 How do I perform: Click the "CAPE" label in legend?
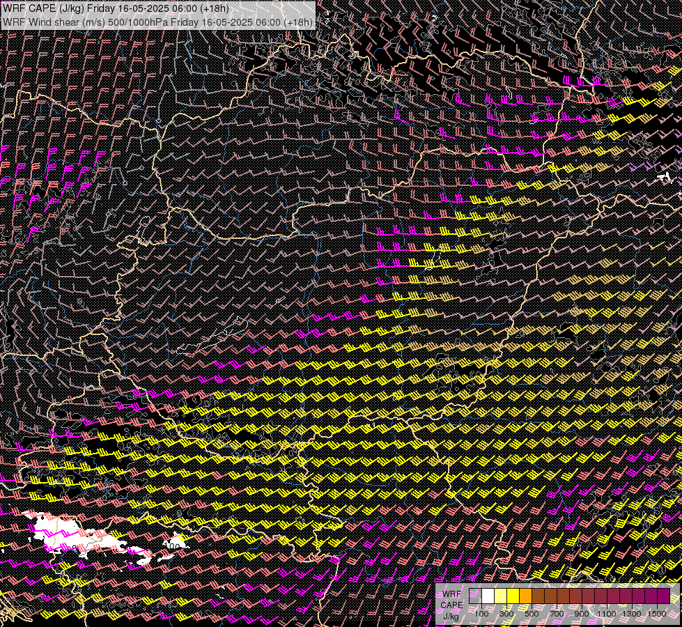[451, 605]
